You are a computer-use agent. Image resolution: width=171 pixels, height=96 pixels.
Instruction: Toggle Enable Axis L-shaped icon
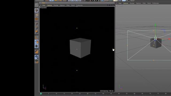[x=37, y=38]
